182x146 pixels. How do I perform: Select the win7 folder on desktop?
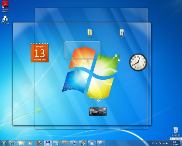tap(122, 34)
